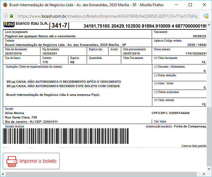The height and width of the screenshot is (177, 212).
Task: Click the vertical scrollbar thumb
Action: [x=209, y=136]
